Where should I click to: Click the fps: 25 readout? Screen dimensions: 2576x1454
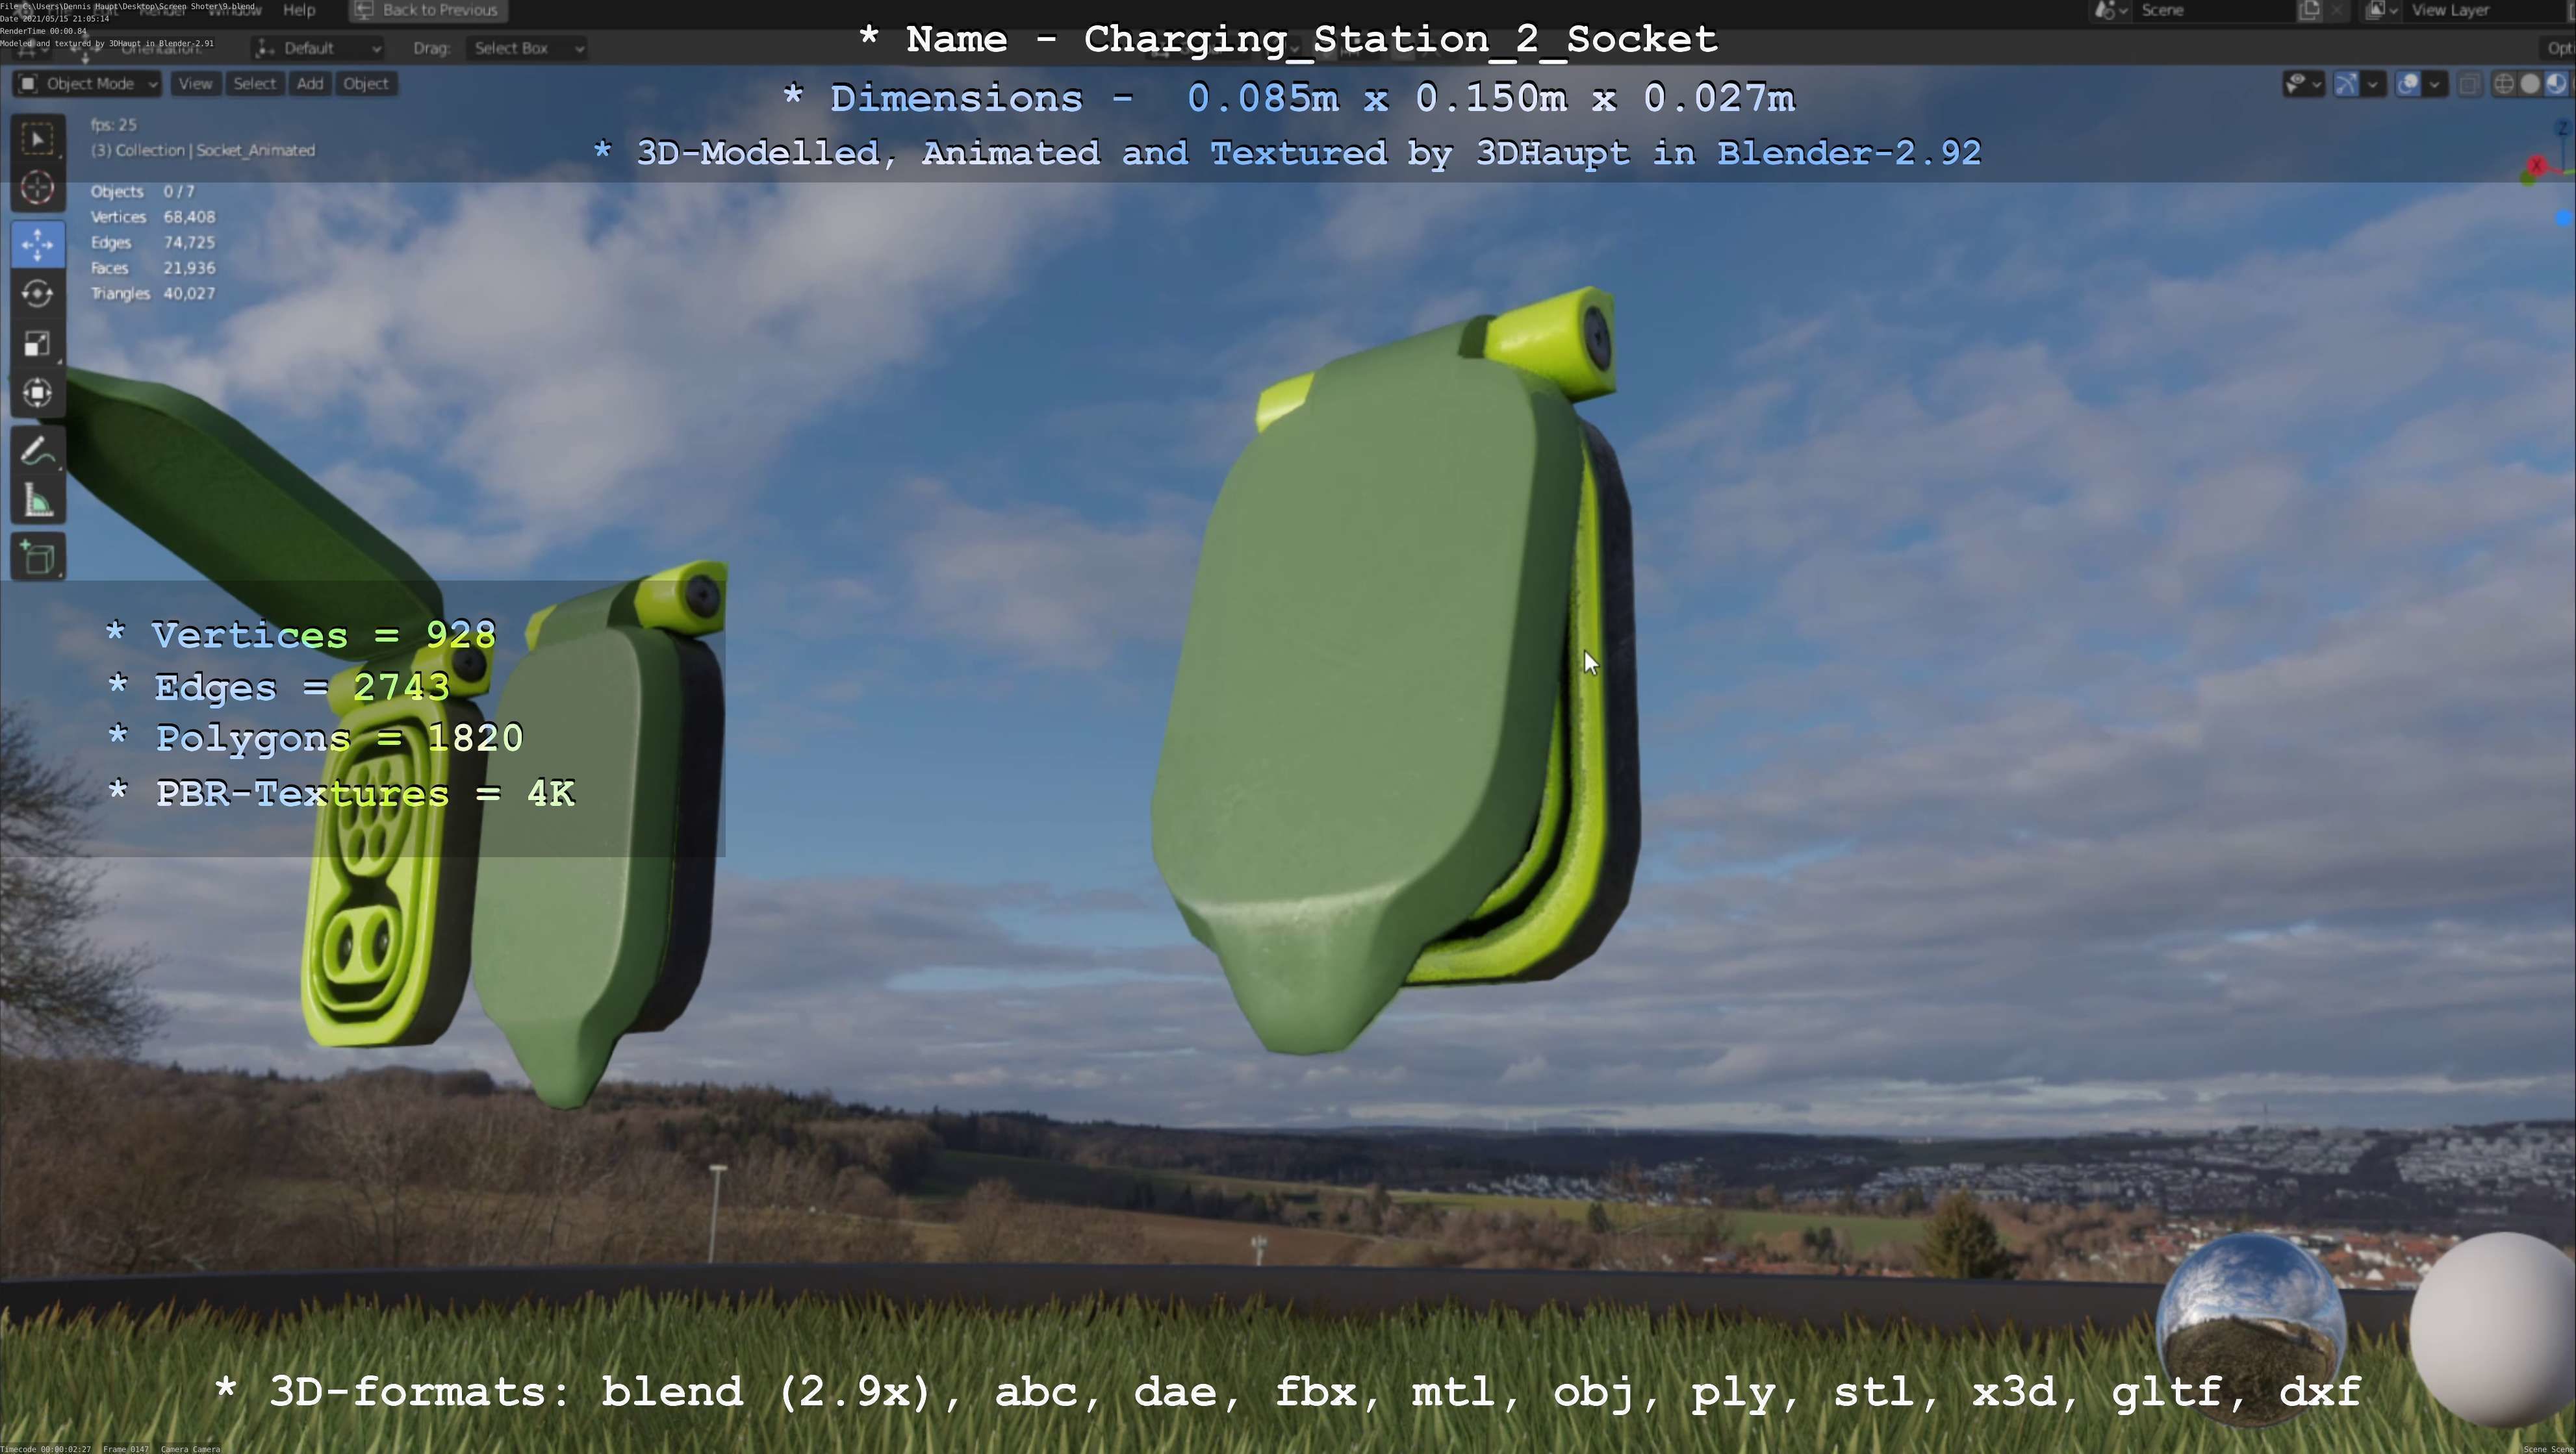pyautogui.click(x=113, y=125)
